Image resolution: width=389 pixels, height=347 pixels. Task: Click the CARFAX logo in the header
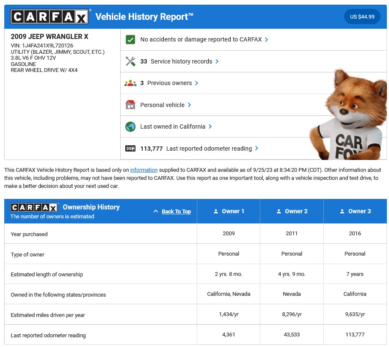50,17
